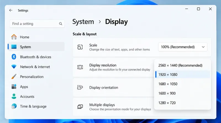Click the Network wifi icon
This screenshot has width=221, height=123.
click(x=14, y=67)
